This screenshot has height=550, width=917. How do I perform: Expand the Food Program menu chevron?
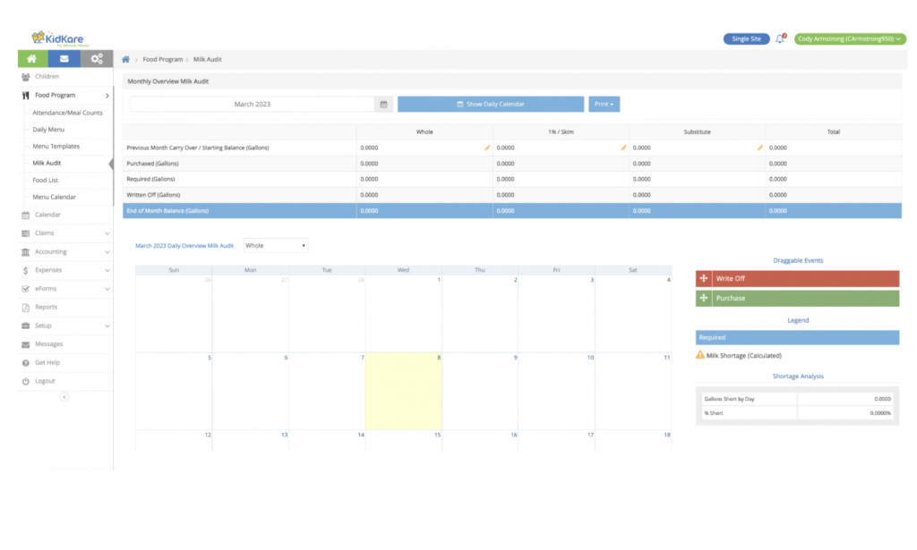point(107,95)
